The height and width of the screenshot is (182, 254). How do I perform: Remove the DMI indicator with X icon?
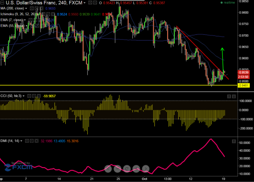pos(36,141)
